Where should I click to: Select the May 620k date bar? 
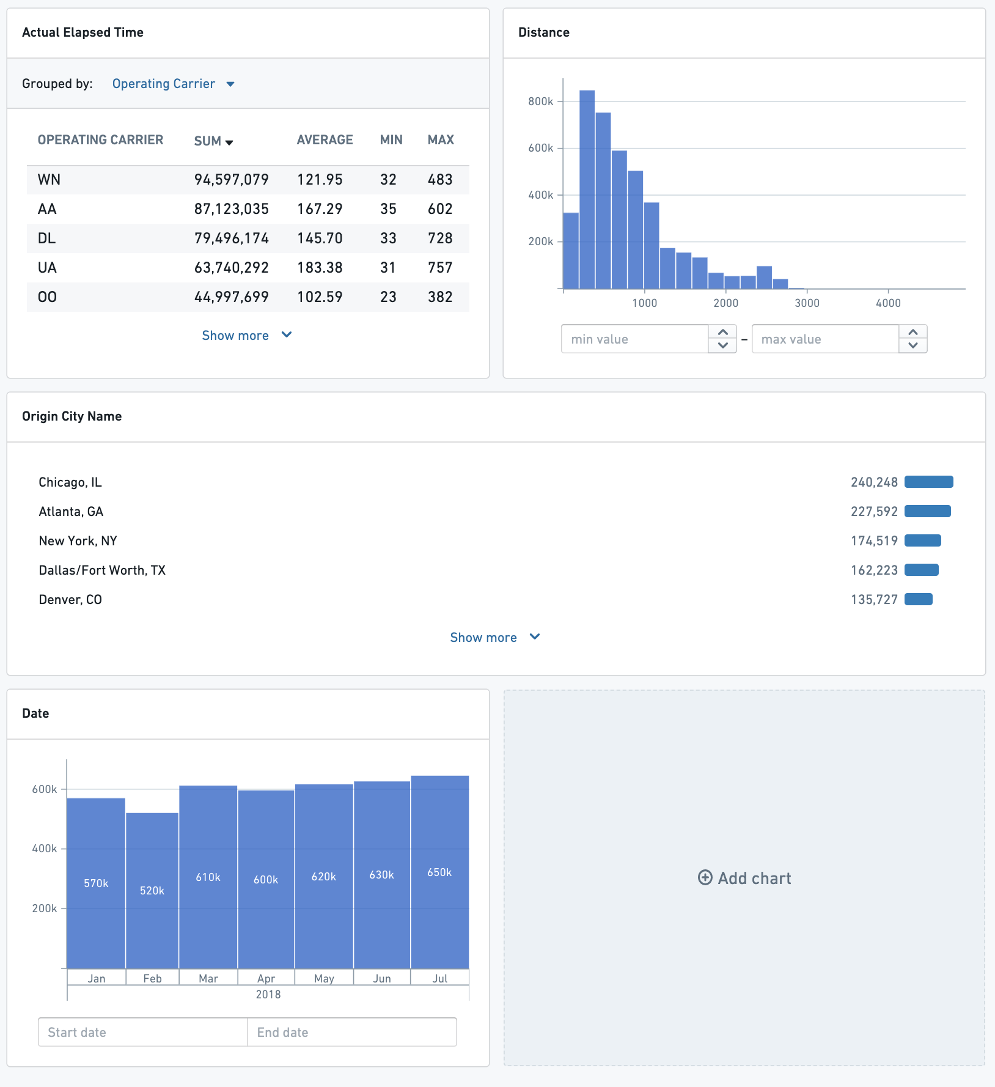point(324,877)
